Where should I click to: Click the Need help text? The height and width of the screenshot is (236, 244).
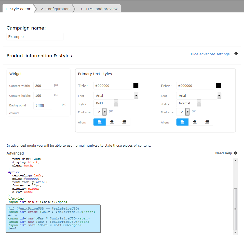click(223, 153)
